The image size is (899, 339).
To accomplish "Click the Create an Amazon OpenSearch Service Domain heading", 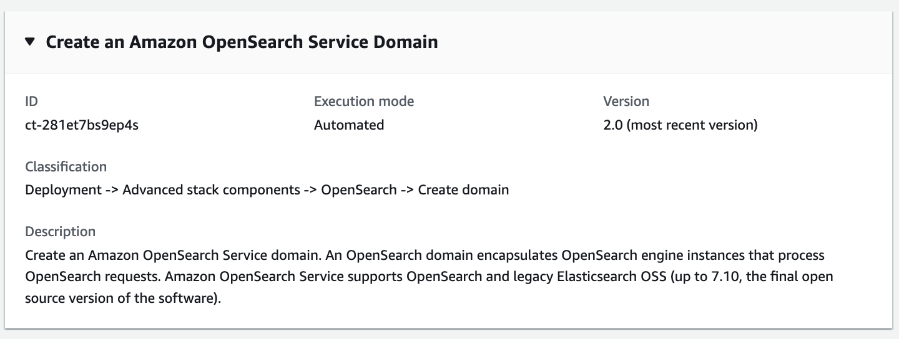I will [x=242, y=42].
